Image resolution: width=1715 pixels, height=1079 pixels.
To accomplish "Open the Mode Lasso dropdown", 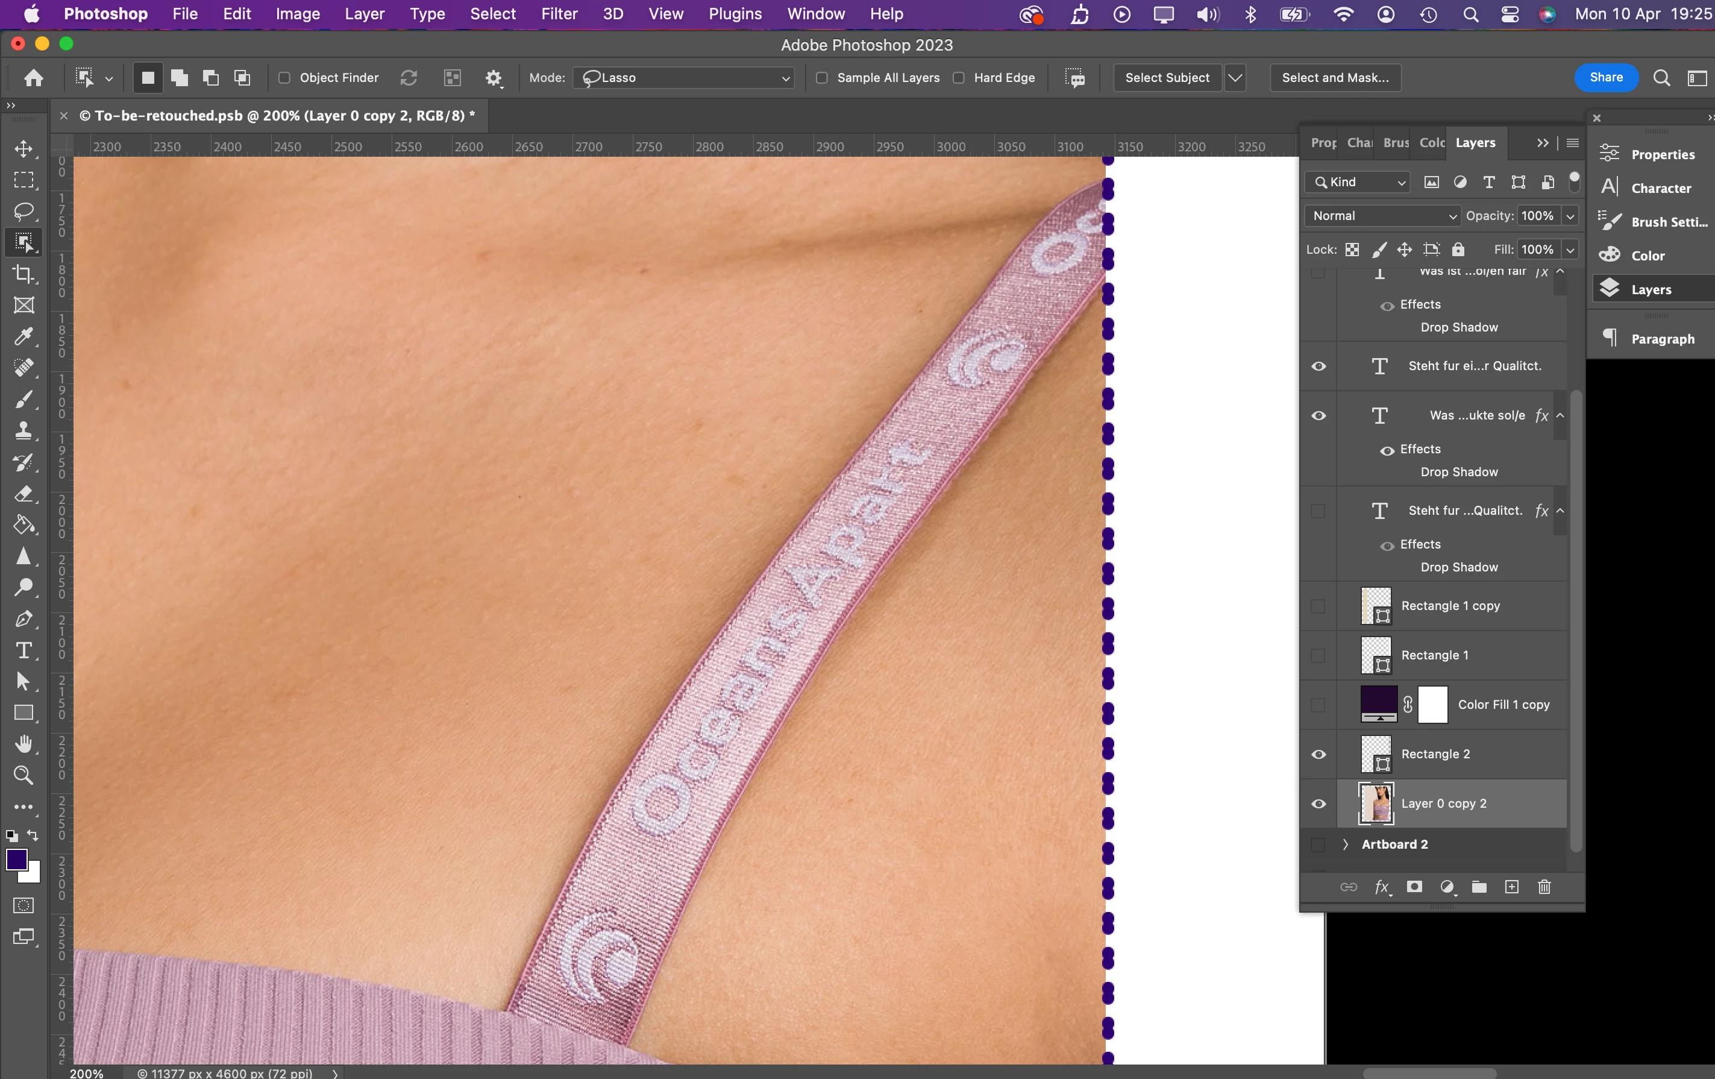I will pos(685,78).
